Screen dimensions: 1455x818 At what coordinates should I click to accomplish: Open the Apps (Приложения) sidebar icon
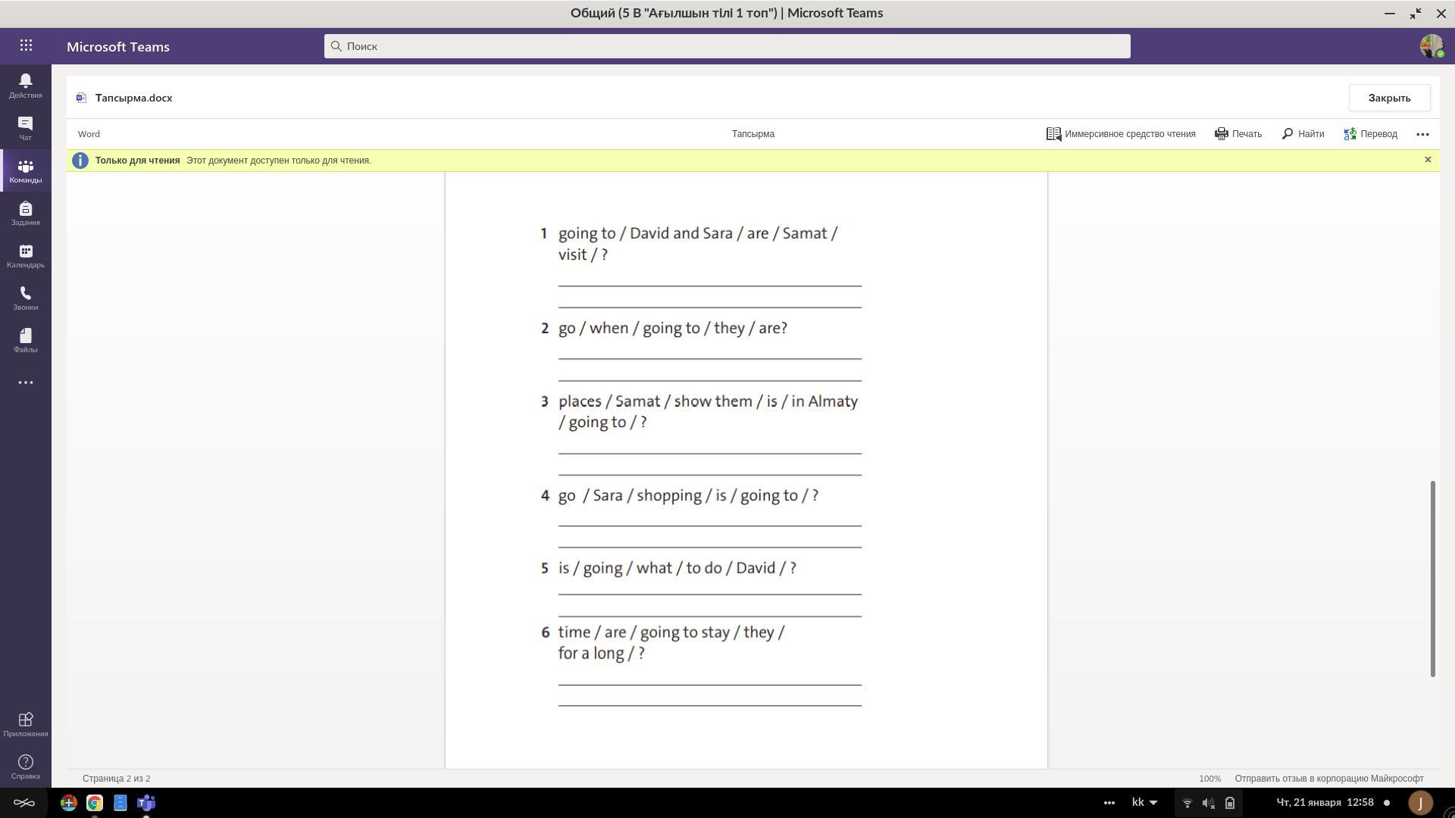(25, 723)
